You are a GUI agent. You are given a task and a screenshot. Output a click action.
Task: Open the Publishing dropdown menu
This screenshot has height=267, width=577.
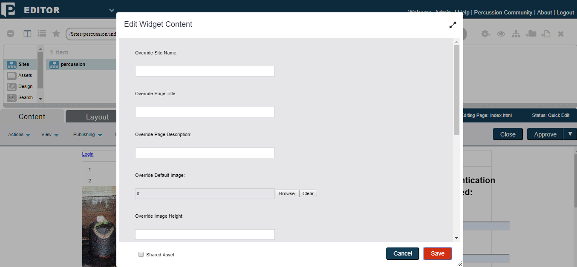point(88,135)
